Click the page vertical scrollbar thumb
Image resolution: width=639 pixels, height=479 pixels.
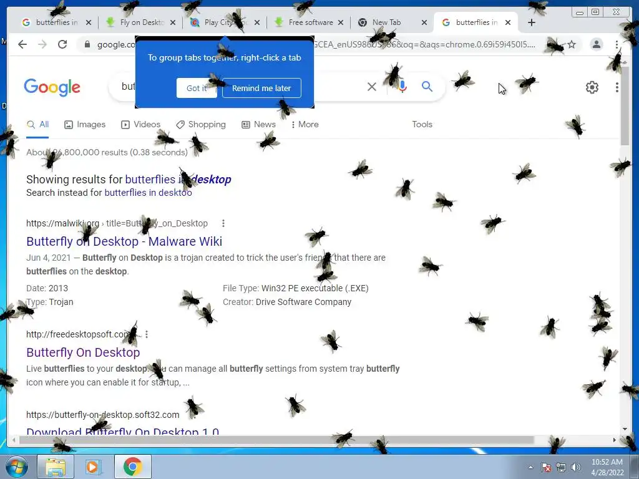click(625, 105)
